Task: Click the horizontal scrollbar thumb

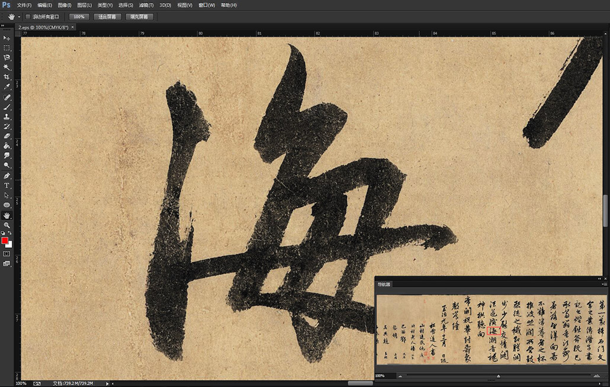Action: [360, 383]
